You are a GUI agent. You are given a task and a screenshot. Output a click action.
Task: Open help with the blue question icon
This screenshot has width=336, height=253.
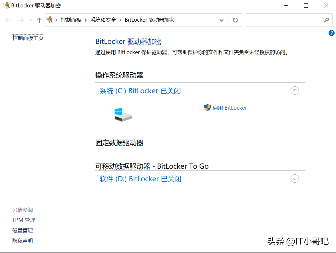[x=331, y=33]
